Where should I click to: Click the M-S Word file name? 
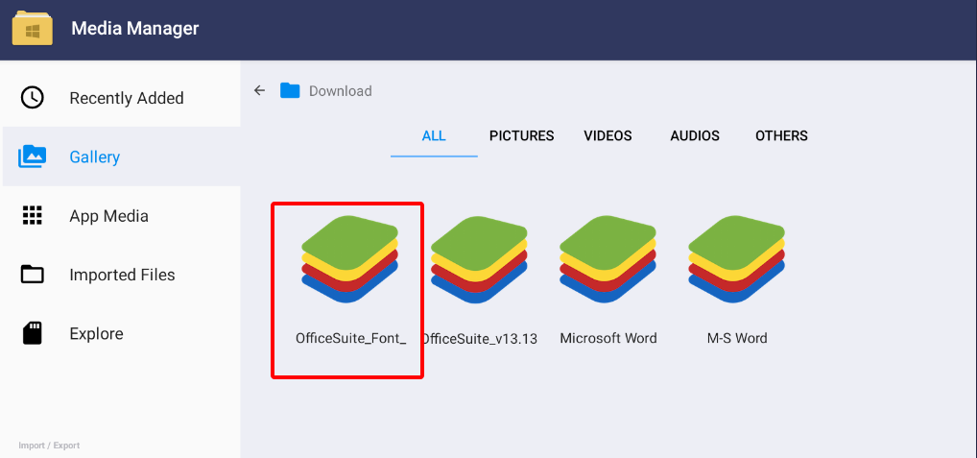click(x=737, y=338)
